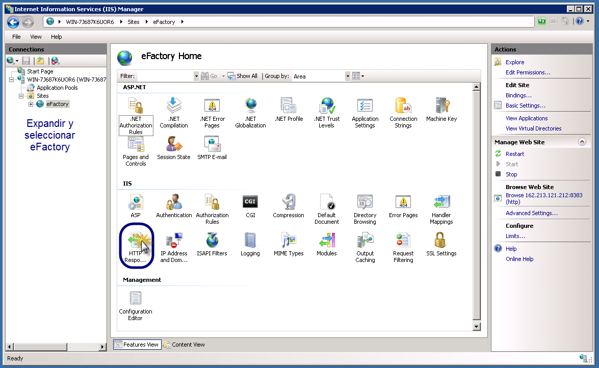Collapse the Manage Web Site section
Screen dimensions: 599x368
(x=582, y=142)
